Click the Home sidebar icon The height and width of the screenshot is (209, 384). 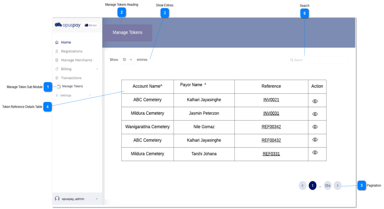tap(57, 42)
